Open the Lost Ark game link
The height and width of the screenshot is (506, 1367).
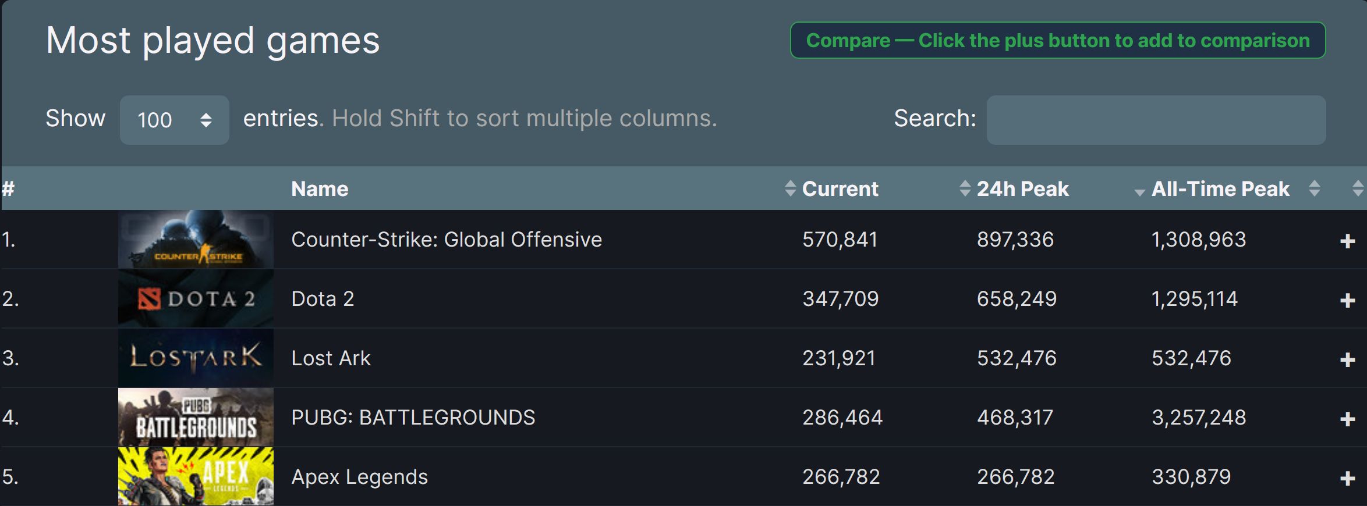point(331,358)
